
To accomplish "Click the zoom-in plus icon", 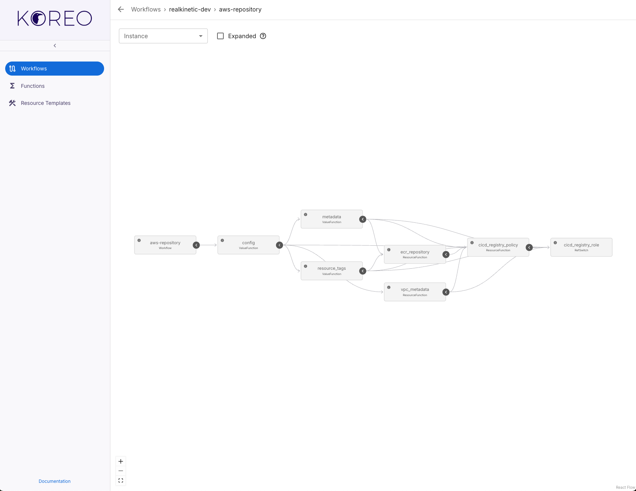I will click(120, 461).
